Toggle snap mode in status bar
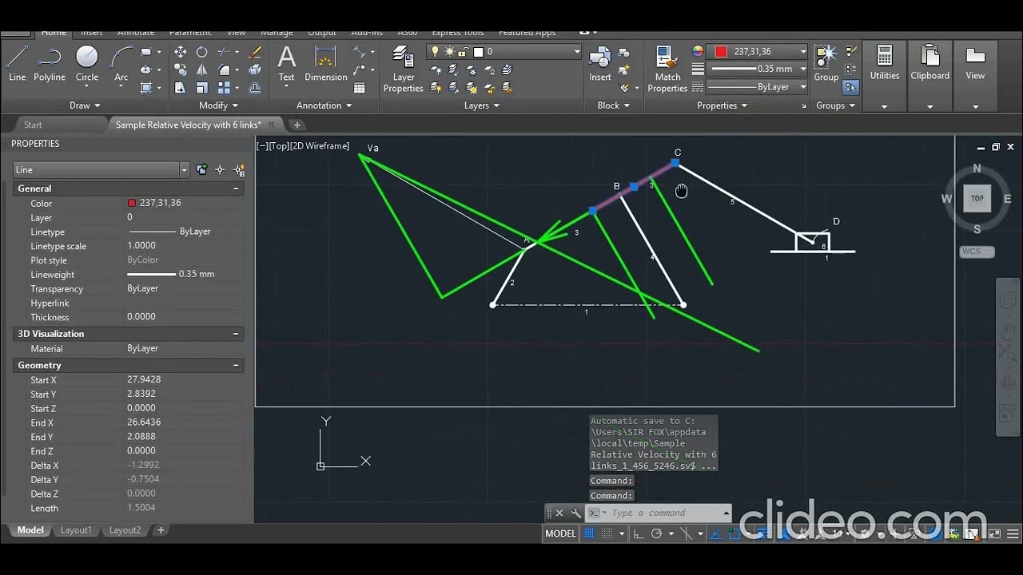 click(x=607, y=533)
